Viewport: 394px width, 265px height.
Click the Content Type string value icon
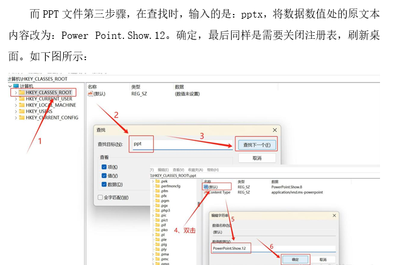tap(206, 193)
